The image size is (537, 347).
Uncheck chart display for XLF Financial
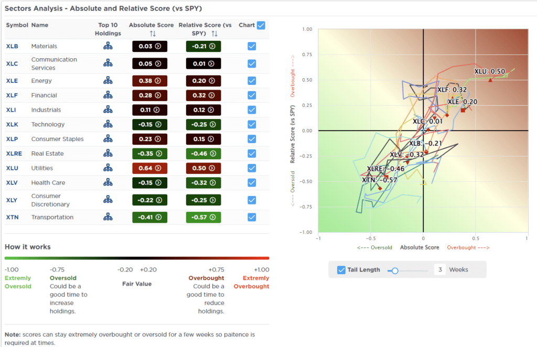pyautogui.click(x=252, y=95)
